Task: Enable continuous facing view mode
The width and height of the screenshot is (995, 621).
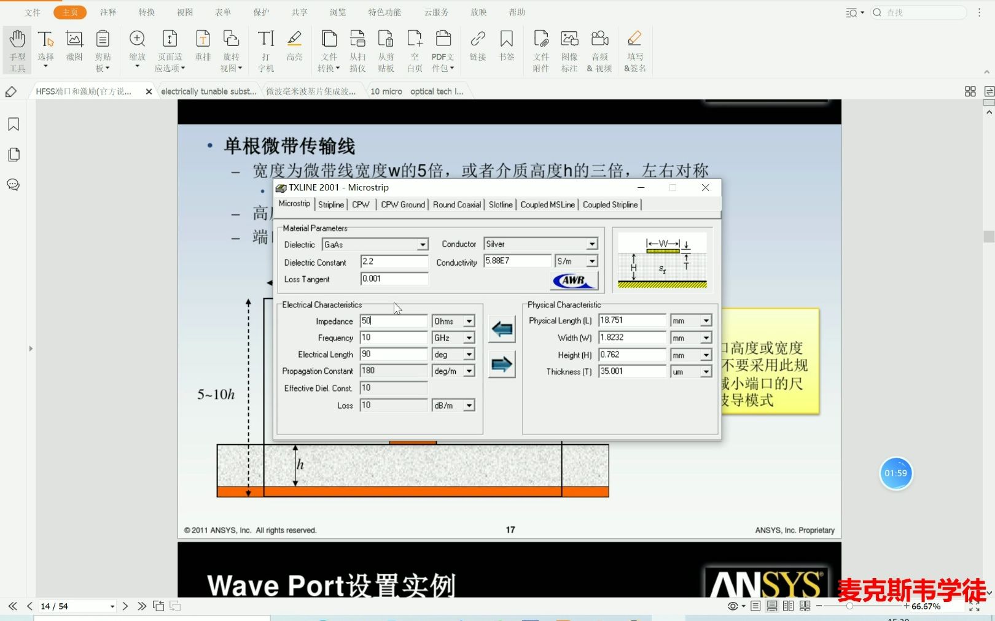Action: 805,606
